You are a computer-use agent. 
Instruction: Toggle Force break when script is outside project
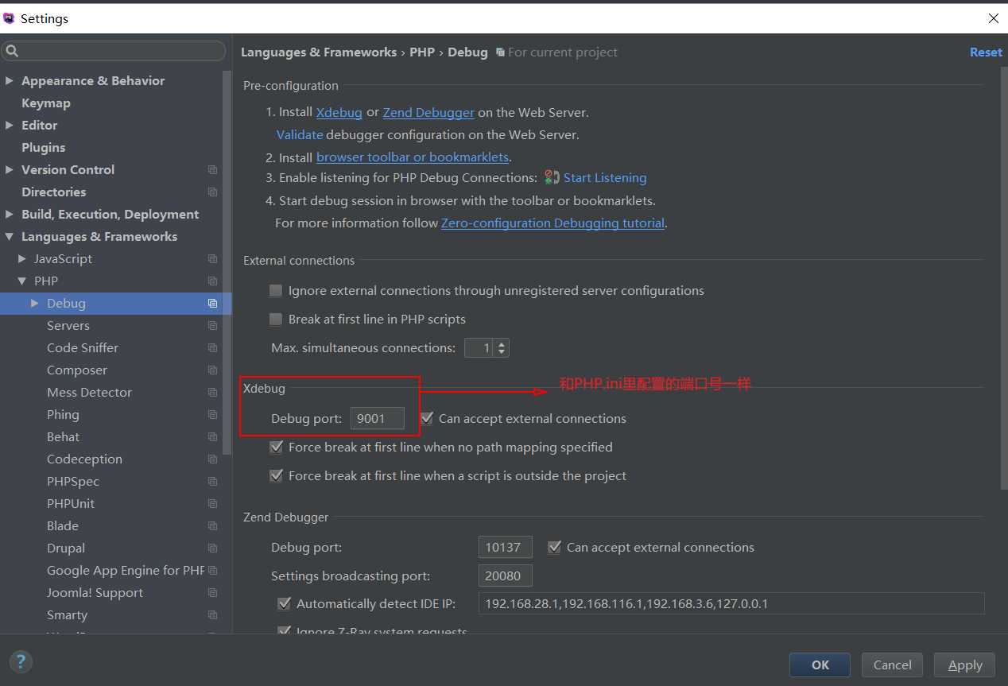(277, 475)
